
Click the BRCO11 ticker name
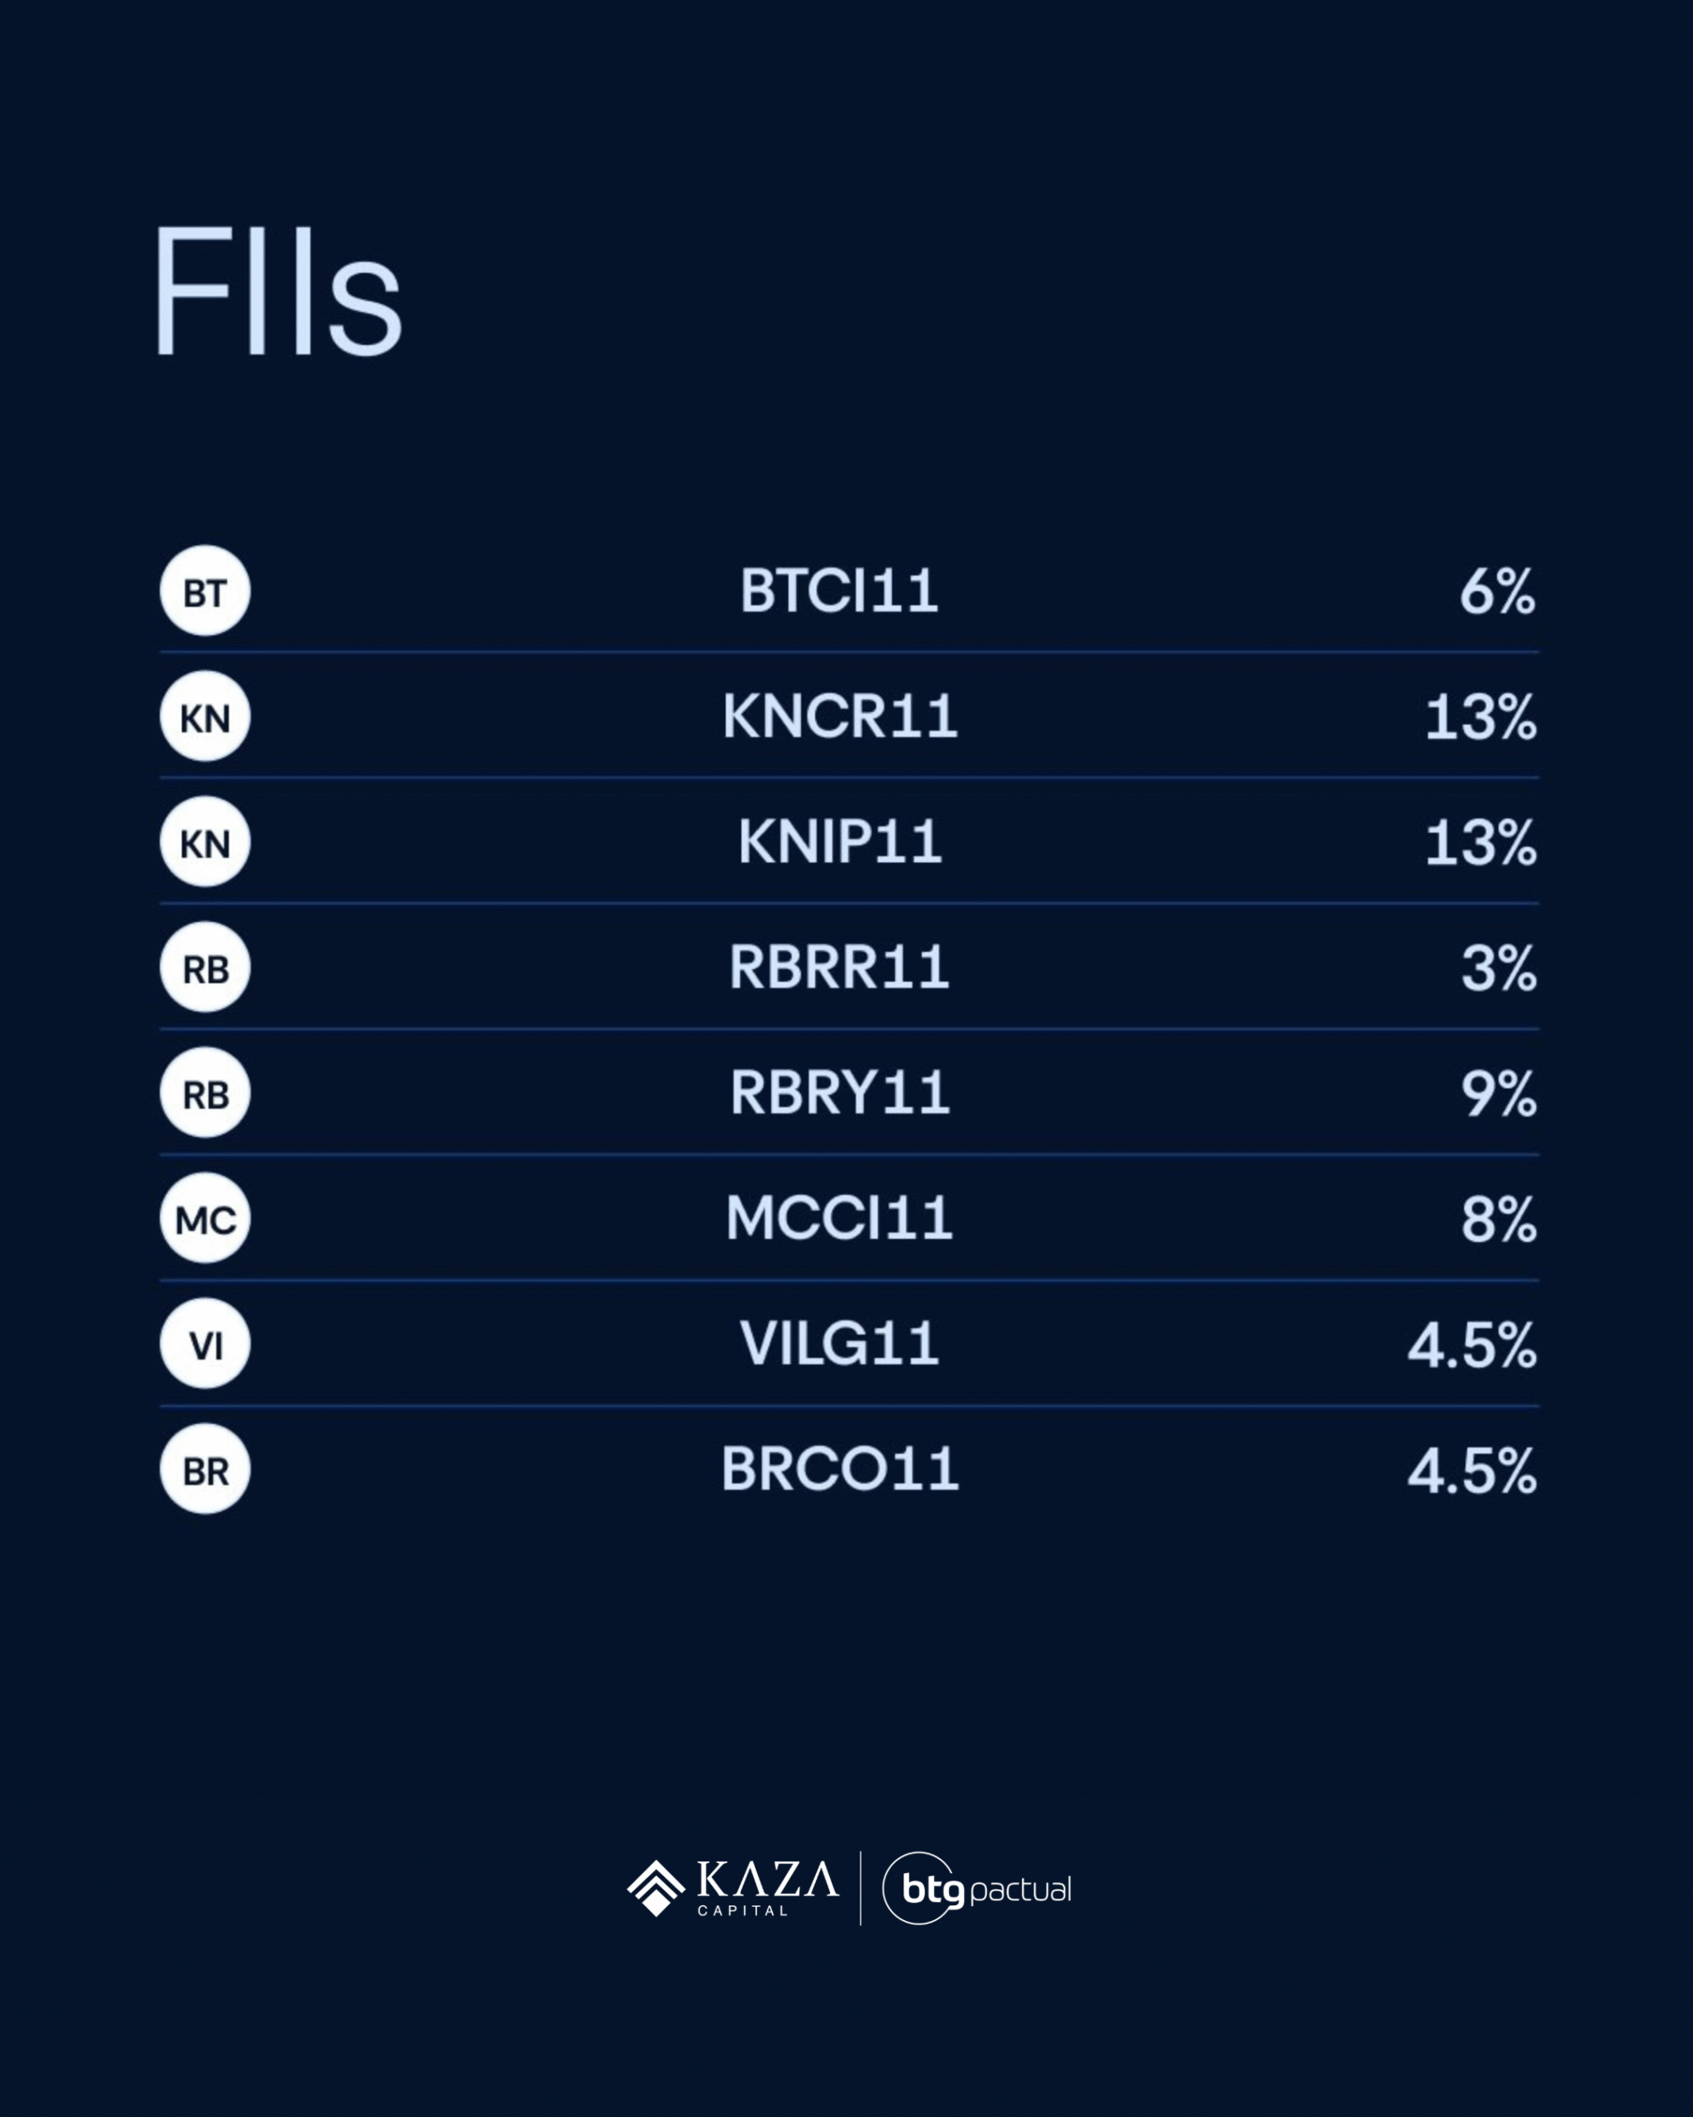pyautogui.click(x=839, y=1470)
